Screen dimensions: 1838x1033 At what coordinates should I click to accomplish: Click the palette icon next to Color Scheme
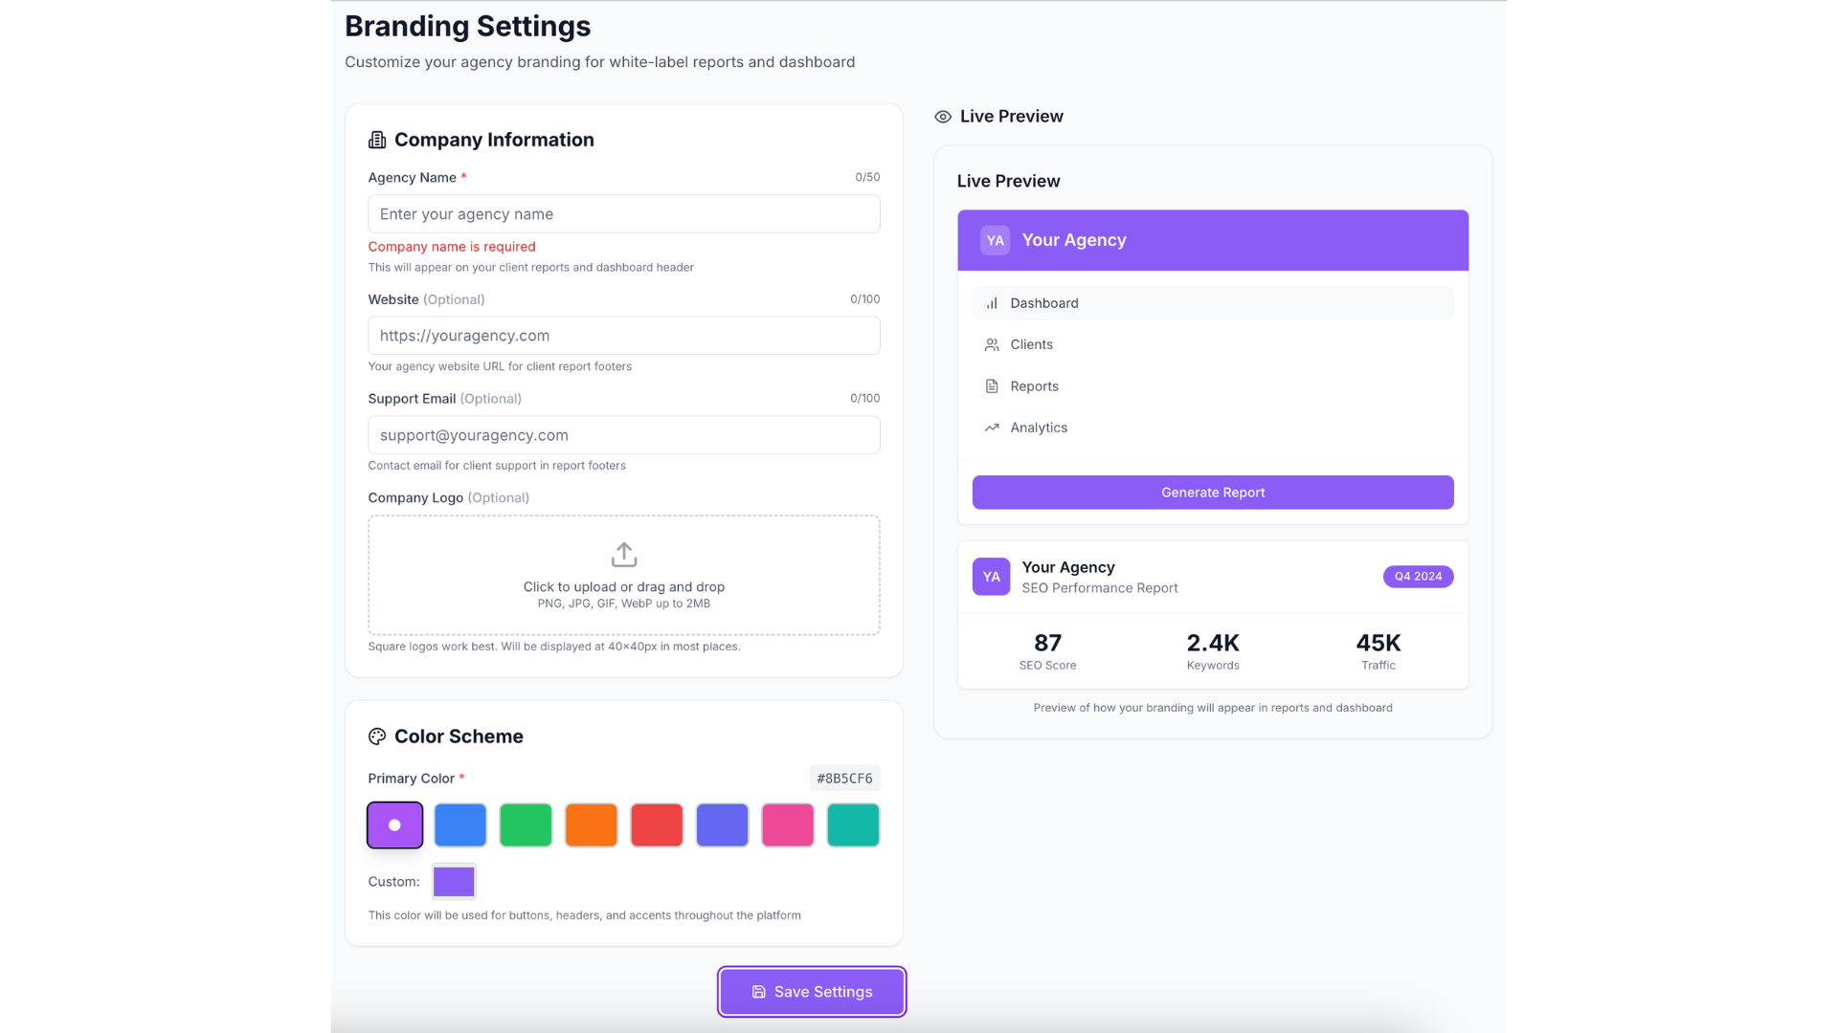(377, 736)
